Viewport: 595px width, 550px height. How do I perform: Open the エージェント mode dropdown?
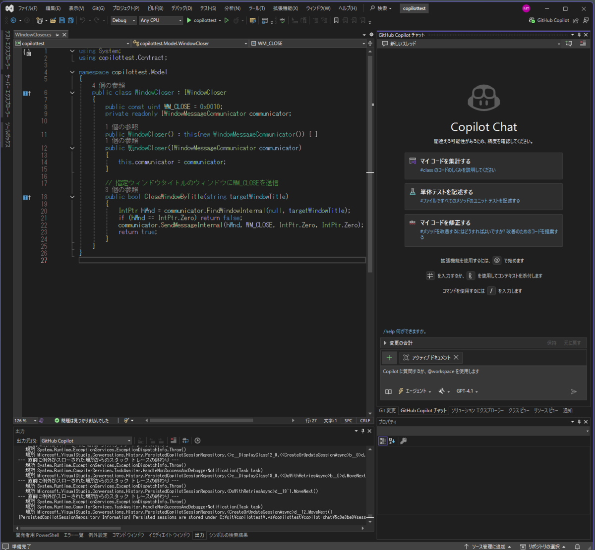pyautogui.click(x=415, y=391)
